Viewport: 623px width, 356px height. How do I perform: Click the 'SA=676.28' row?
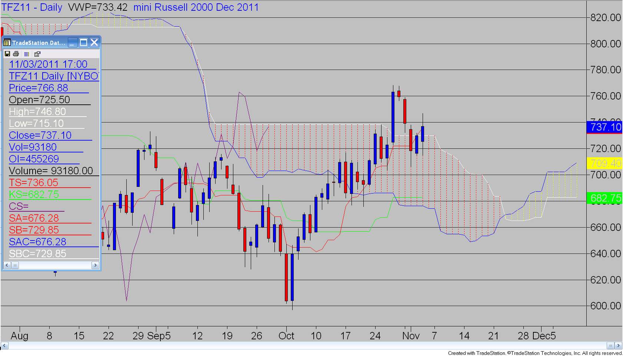(50, 218)
